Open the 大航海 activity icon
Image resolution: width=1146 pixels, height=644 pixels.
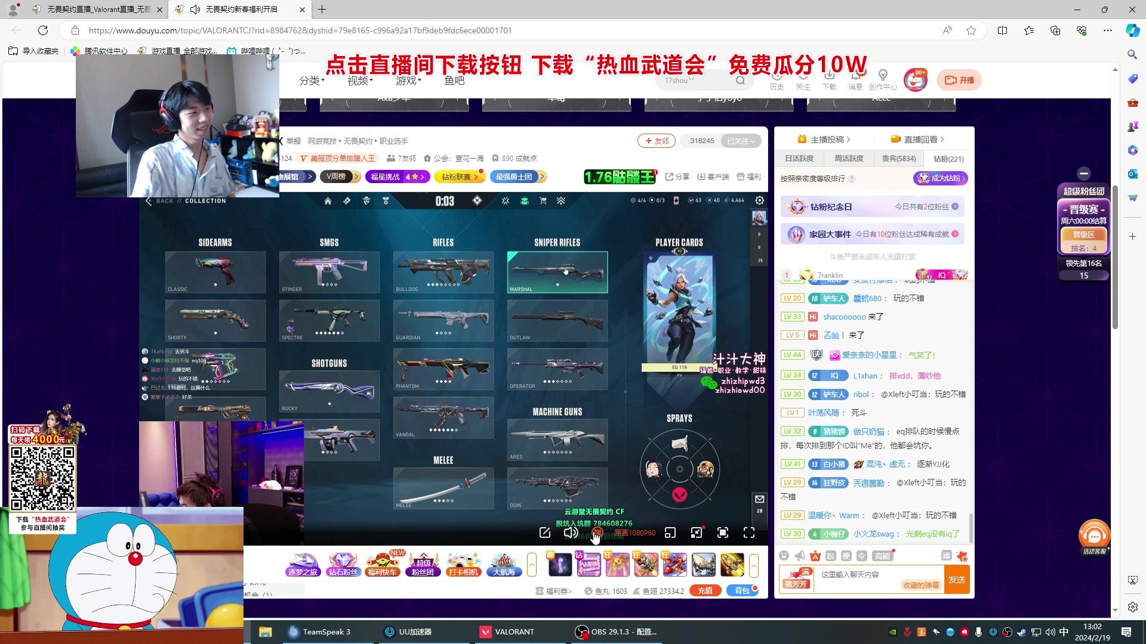point(504,565)
